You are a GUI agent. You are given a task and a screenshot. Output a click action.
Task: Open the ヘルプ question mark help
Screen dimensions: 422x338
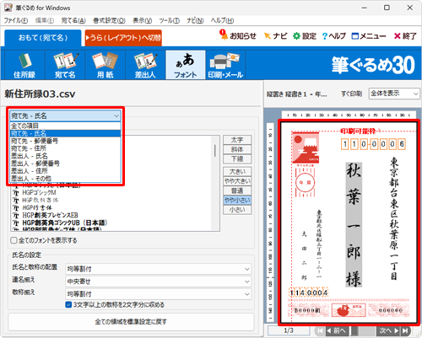point(334,36)
